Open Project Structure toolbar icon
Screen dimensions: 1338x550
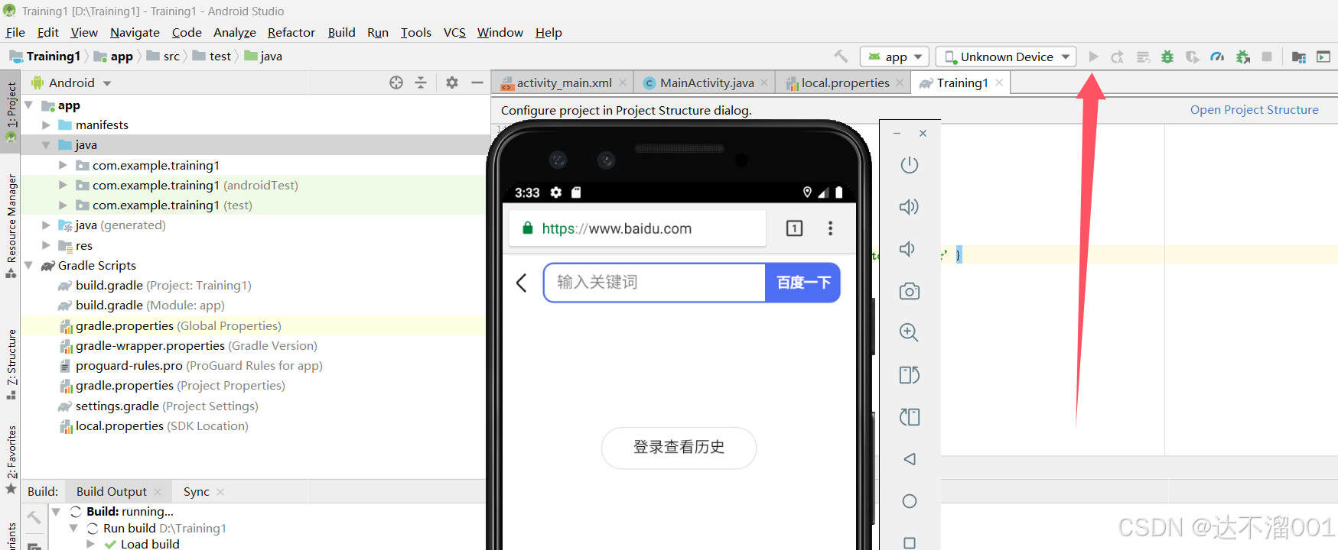pyautogui.click(x=1299, y=57)
